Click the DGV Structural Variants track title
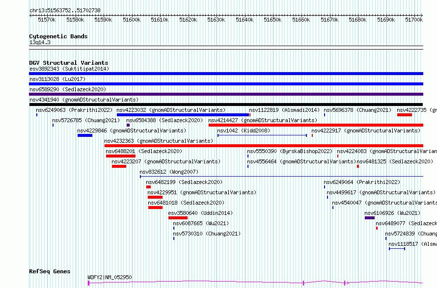 tap(69, 63)
